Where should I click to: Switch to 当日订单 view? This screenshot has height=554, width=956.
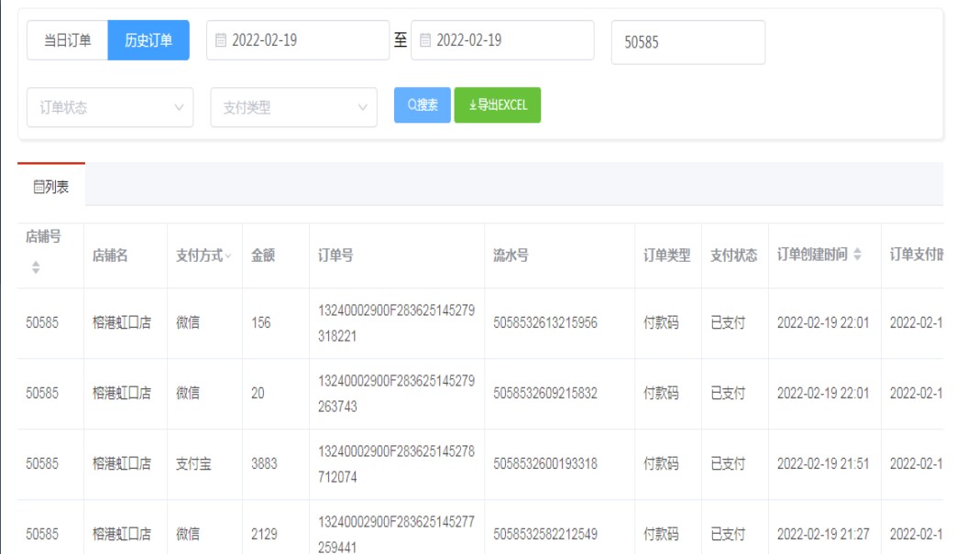click(68, 40)
